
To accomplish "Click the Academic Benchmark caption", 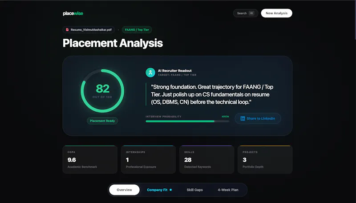I will [82, 167].
